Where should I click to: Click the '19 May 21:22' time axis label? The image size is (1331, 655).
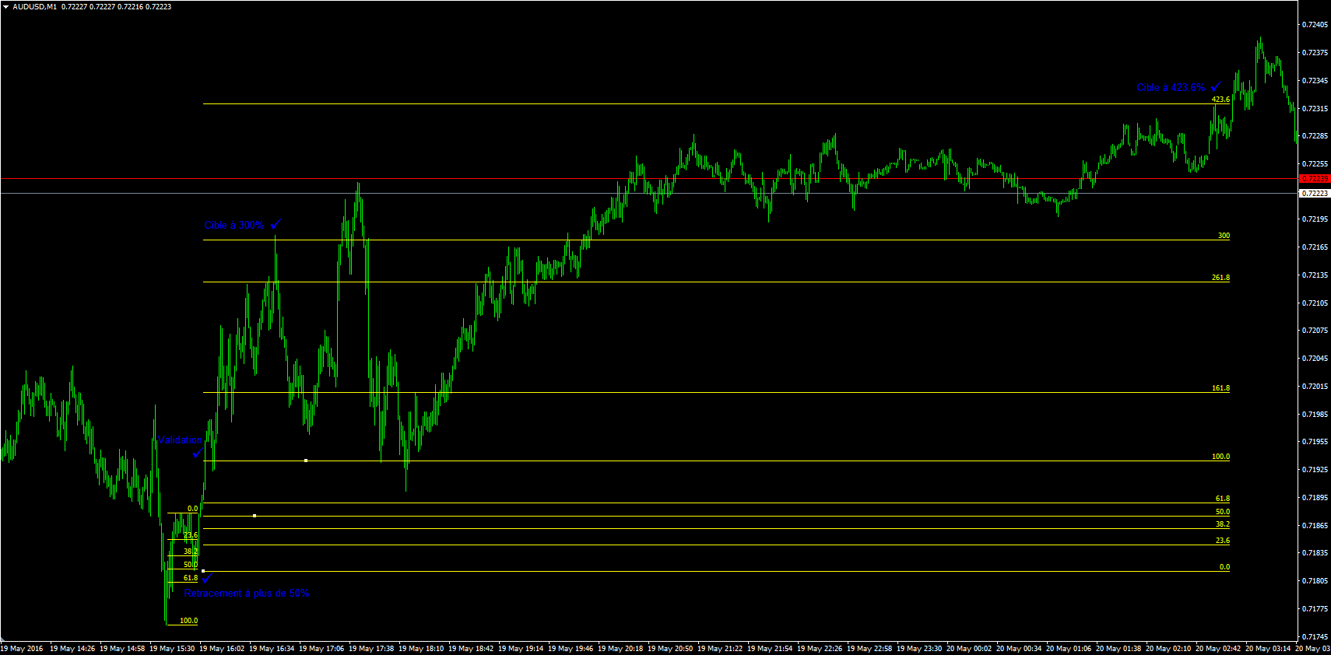[720, 649]
